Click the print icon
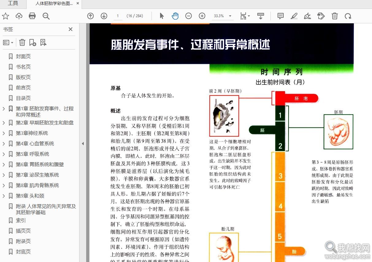The image size is (372, 262). coord(32,16)
